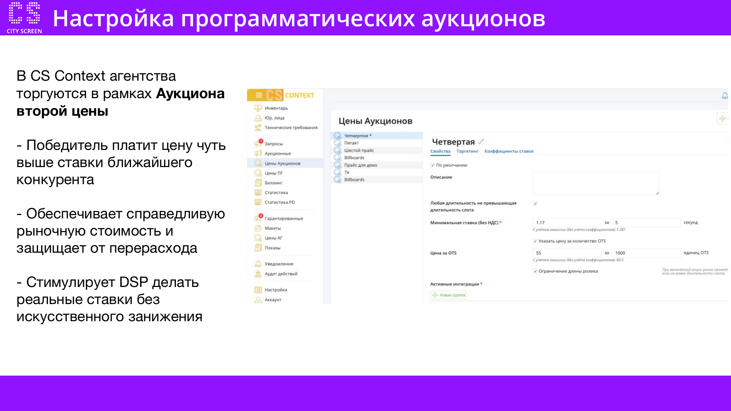The width and height of the screenshot is (731, 411).
Task: Open Статистика in sidebar
Action: coord(276,193)
